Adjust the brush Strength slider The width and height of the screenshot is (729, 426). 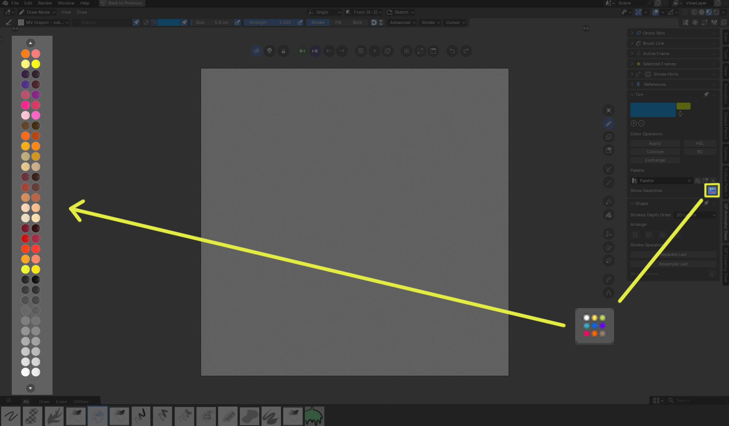click(x=270, y=22)
